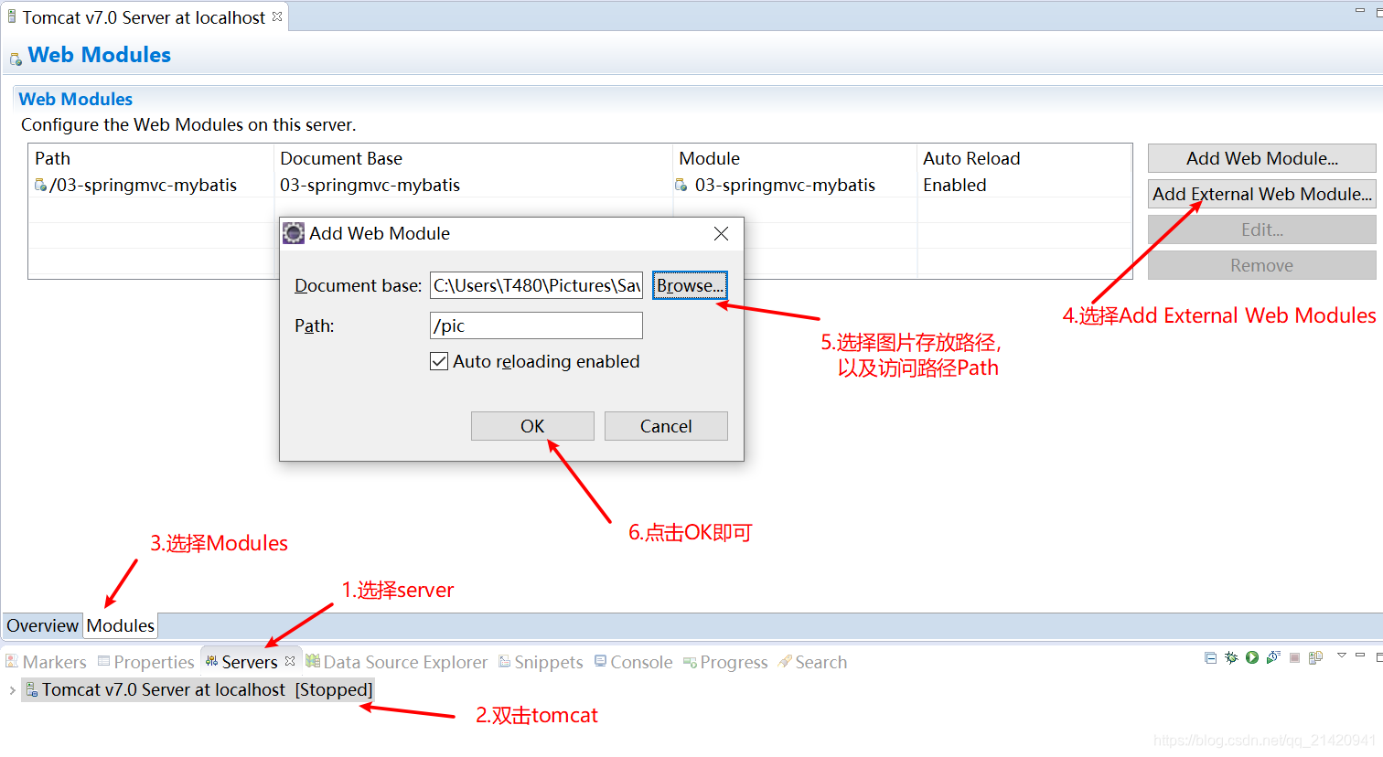Click Add External Web Module... button
Viewport: 1383px width, 757px height.
click(1261, 194)
